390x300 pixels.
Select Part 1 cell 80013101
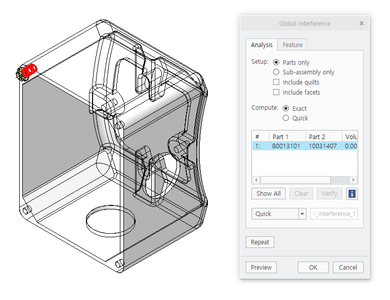pos(286,146)
